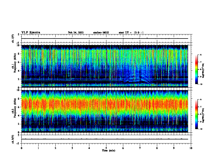Click time axis tick label "5"
This screenshot has width=215, height=166.
(x=106, y=148)
